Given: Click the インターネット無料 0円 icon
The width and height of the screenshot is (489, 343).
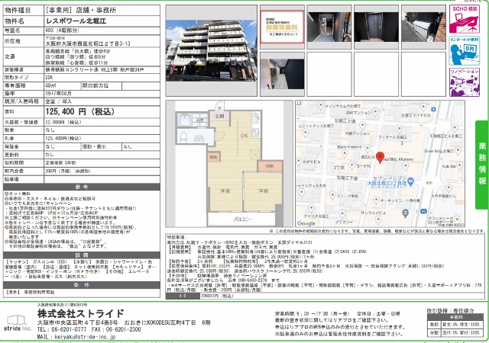Looking at the screenshot, I should click(x=462, y=49).
